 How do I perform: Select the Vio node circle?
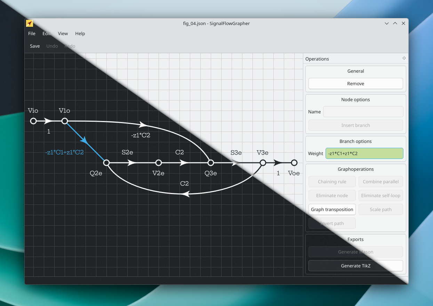[33, 121]
